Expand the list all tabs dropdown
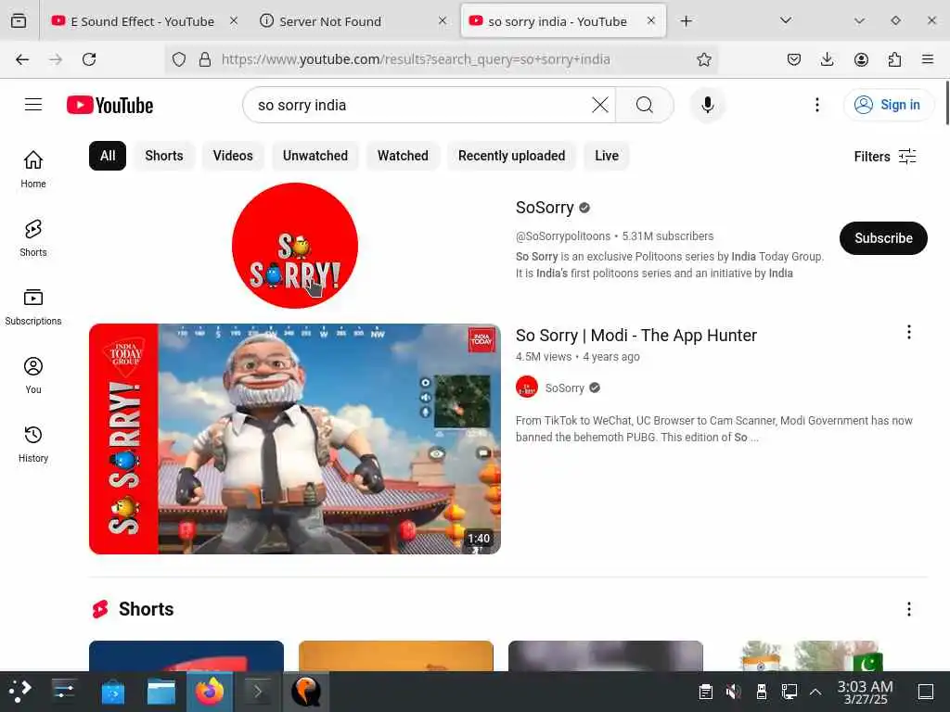950x712 pixels. click(785, 20)
